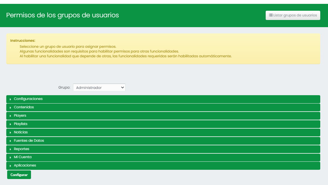Click the triangle arrow icon beside Noticias

click(10, 132)
